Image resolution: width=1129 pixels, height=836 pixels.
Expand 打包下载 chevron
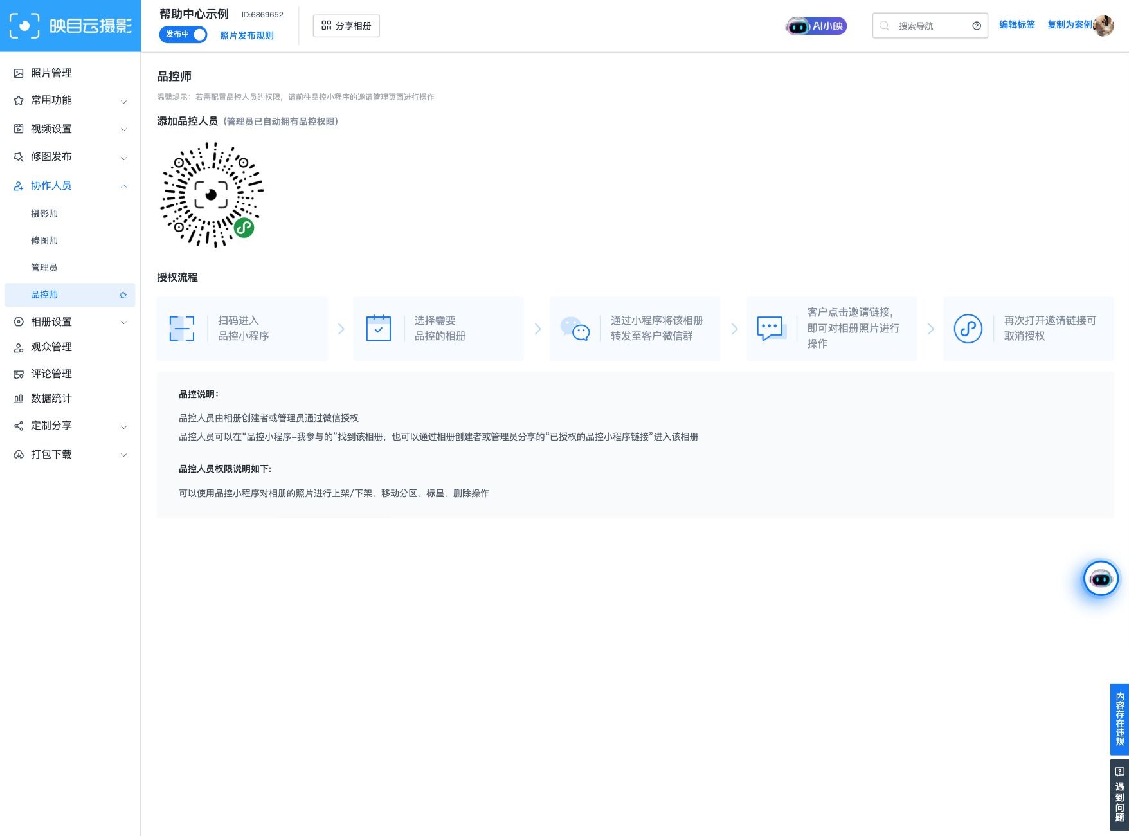coord(123,455)
